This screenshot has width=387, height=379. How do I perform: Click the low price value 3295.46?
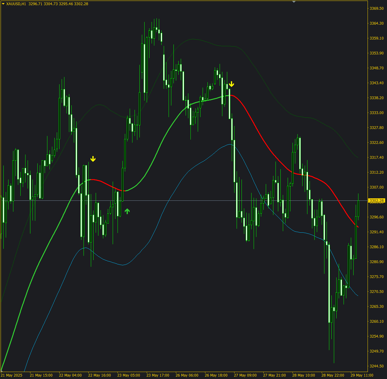[x=66, y=4]
